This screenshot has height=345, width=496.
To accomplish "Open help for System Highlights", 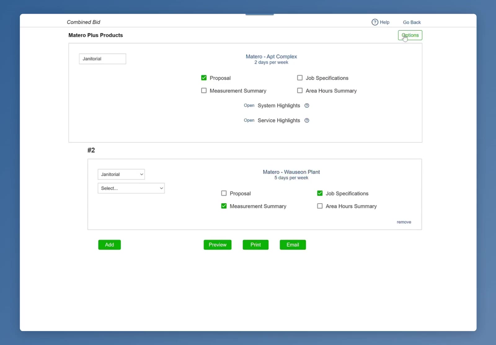I will [307, 105].
